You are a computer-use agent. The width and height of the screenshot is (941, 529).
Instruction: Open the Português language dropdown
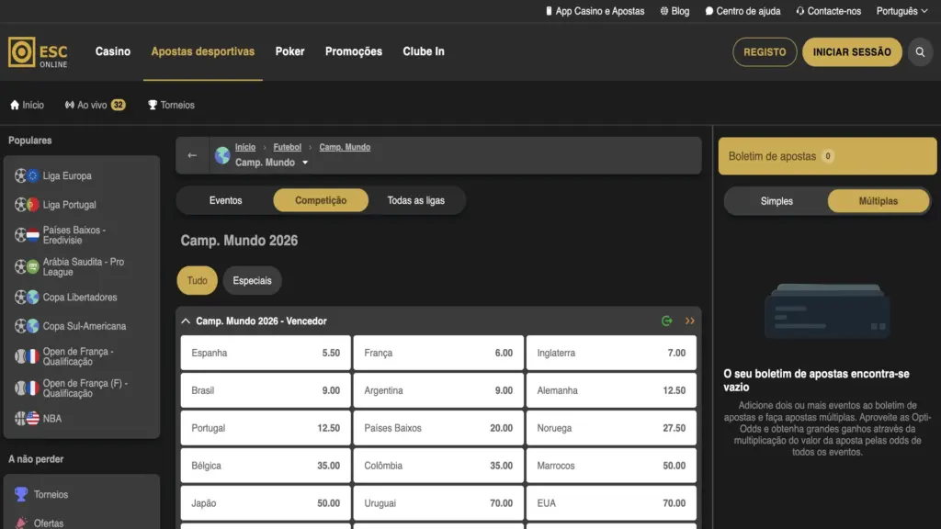tap(901, 11)
